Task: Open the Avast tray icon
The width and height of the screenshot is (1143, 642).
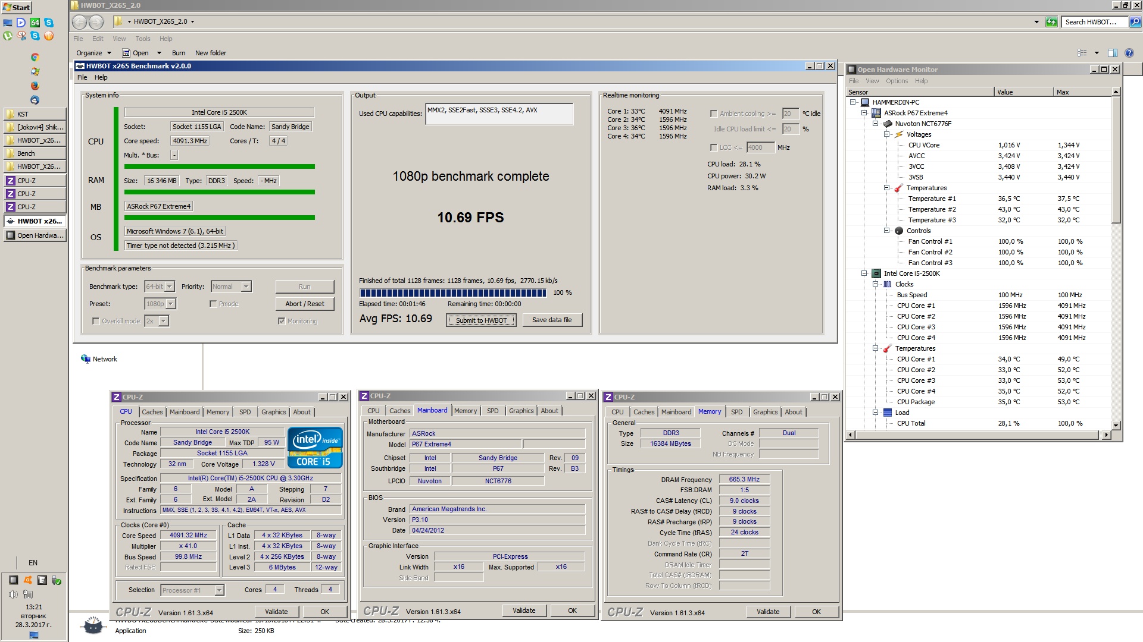Action: point(28,580)
